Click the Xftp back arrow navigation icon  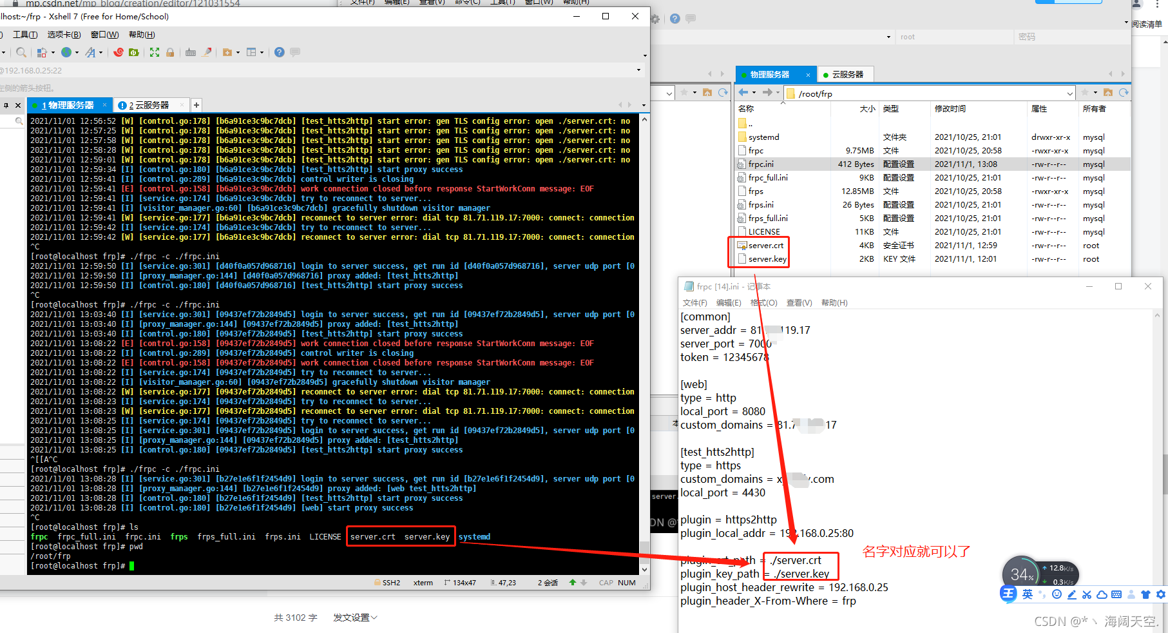[x=743, y=92]
